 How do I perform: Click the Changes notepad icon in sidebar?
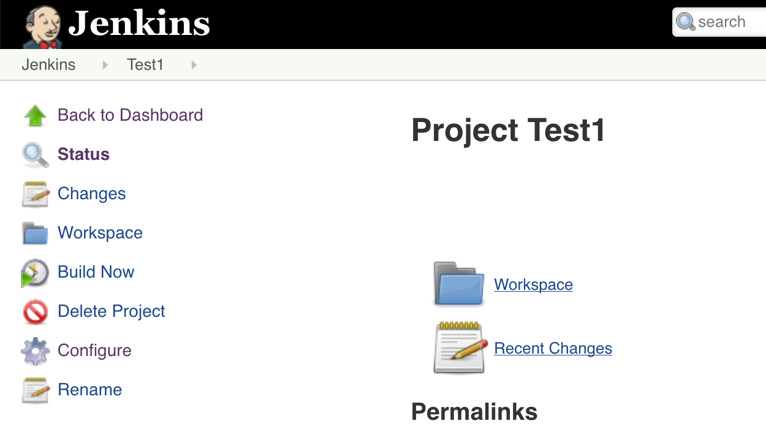[x=35, y=194]
